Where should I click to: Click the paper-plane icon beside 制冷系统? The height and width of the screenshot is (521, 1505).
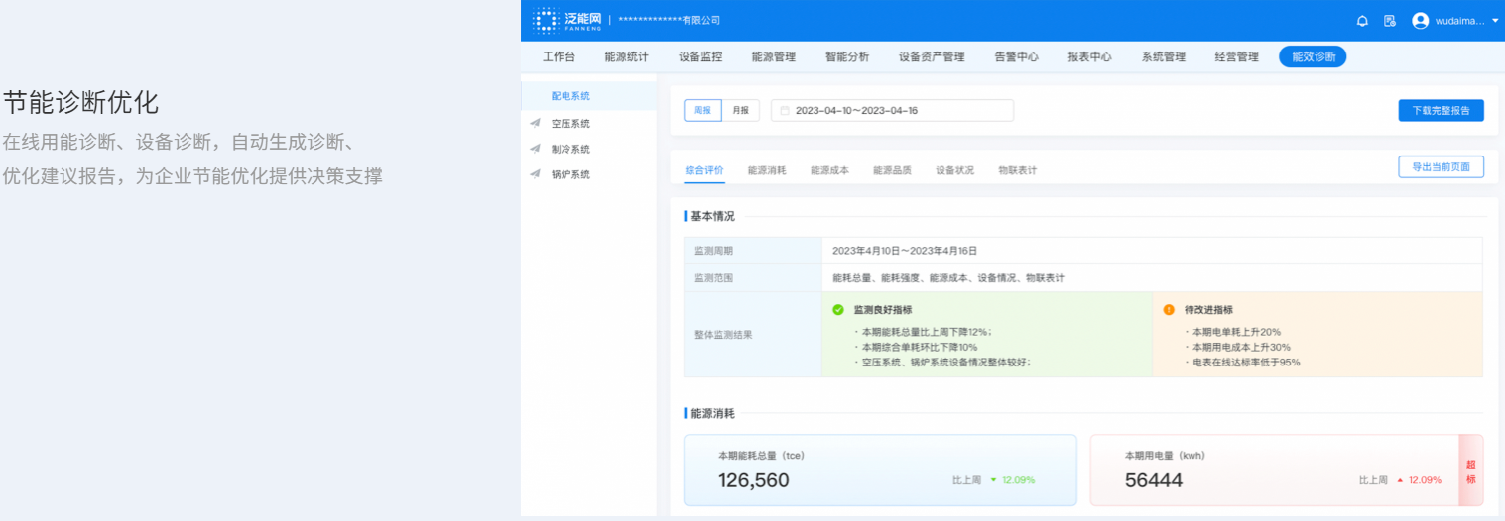point(535,149)
